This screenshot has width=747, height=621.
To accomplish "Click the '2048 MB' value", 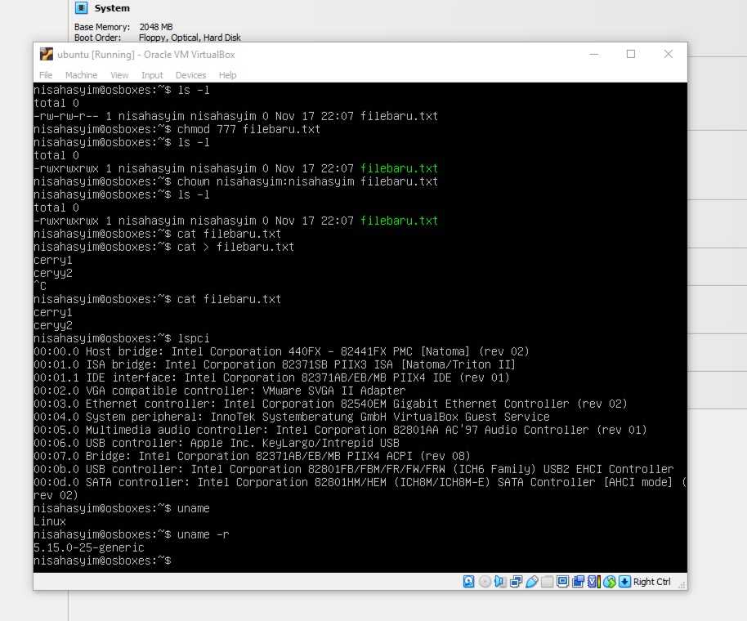I will (x=156, y=27).
